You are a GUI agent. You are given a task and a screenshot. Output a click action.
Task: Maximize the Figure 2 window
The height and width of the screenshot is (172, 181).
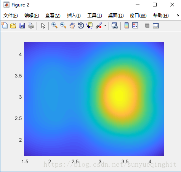pos(155,5)
